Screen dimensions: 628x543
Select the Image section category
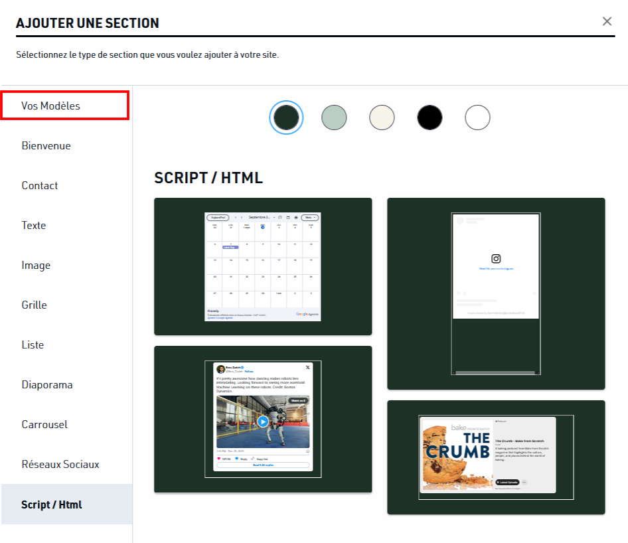66,265
